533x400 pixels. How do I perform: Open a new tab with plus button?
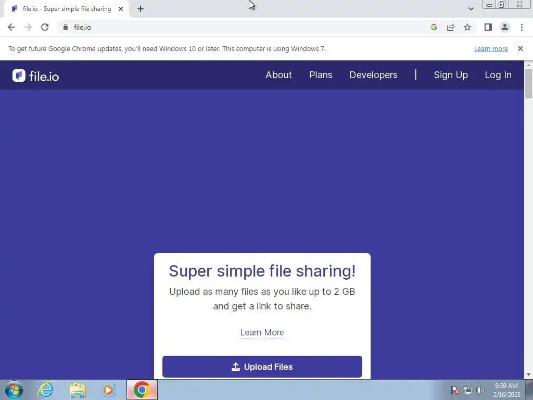pos(141,9)
